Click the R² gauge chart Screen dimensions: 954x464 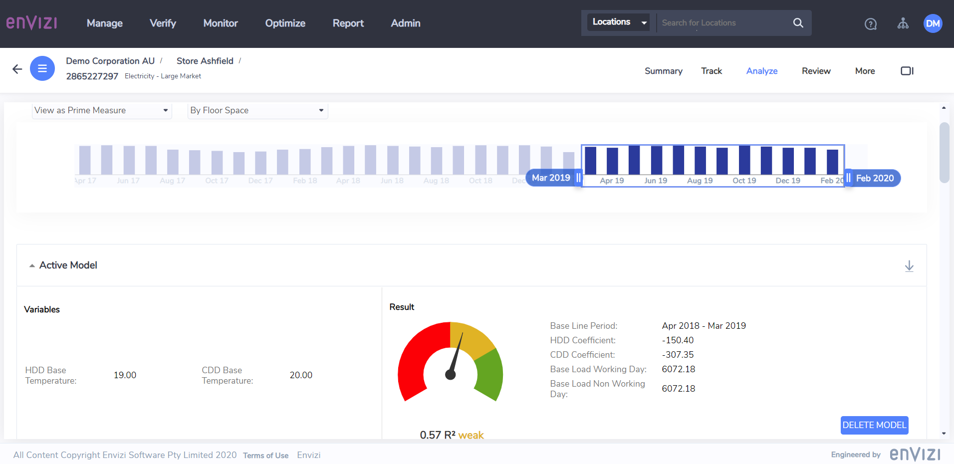pyautogui.click(x=451, y=362)
